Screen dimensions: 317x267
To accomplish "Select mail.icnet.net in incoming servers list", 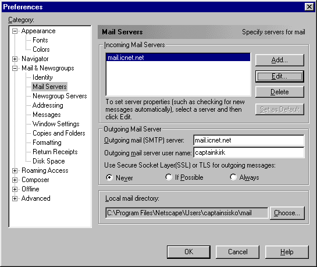I will [x=178, y=58].
